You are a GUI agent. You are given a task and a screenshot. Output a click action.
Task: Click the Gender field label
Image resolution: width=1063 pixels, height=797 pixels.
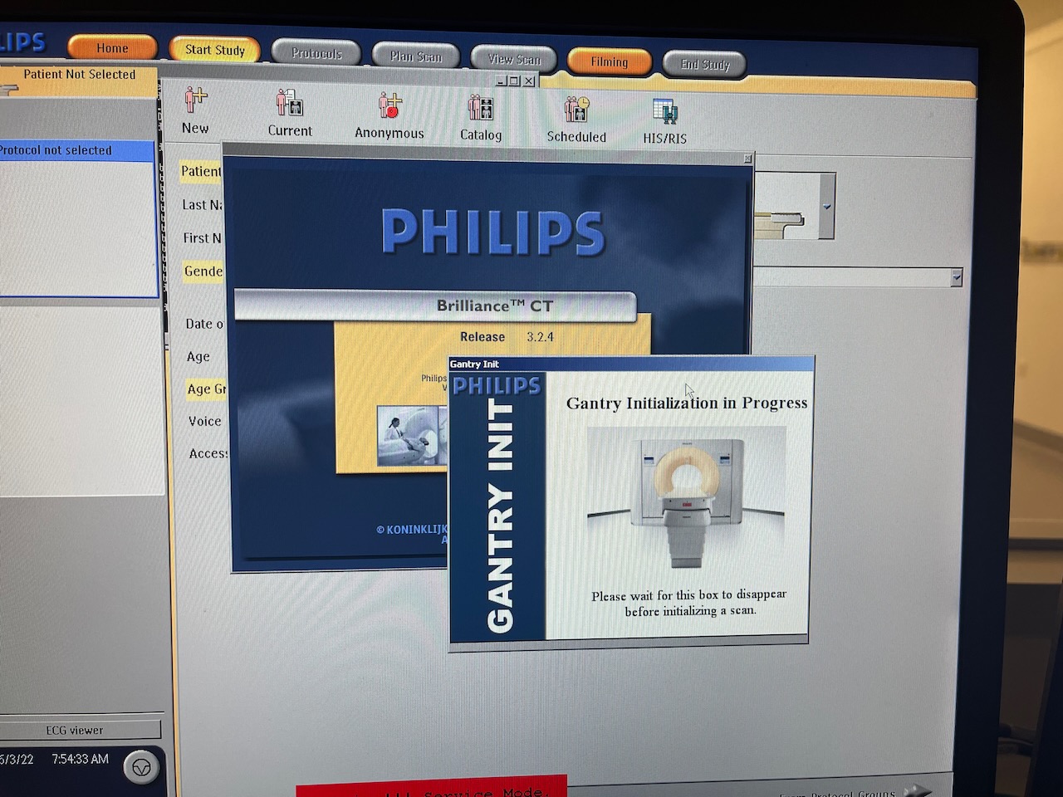click(203, 271)
